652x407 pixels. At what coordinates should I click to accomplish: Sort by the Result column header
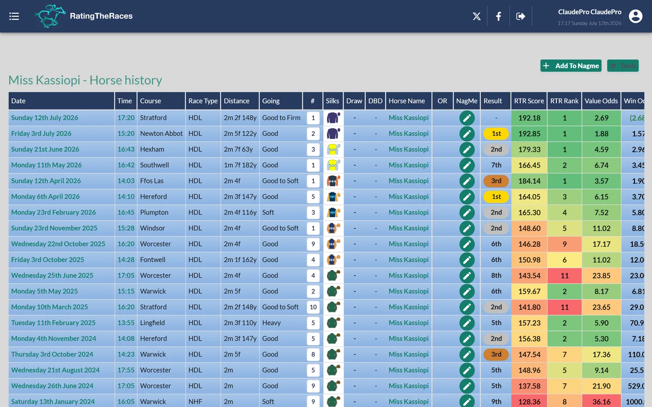pyautogui.click(x=496, y=101)
